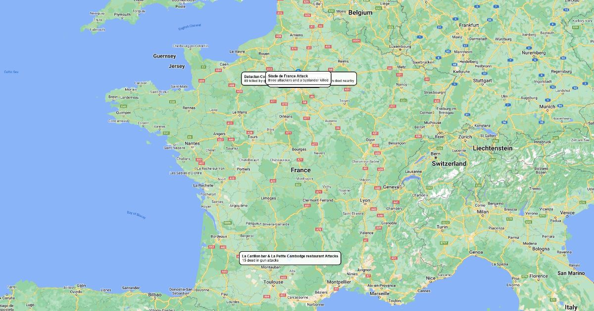Click the Frankfurt city label
The width and height of the screenshot is (594, 311).
tap(468, 25)
